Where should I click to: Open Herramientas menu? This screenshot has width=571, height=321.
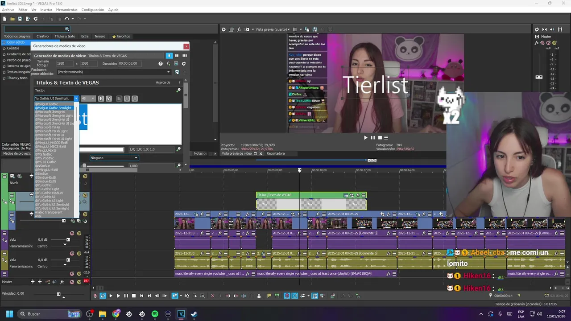pos(66,10)
